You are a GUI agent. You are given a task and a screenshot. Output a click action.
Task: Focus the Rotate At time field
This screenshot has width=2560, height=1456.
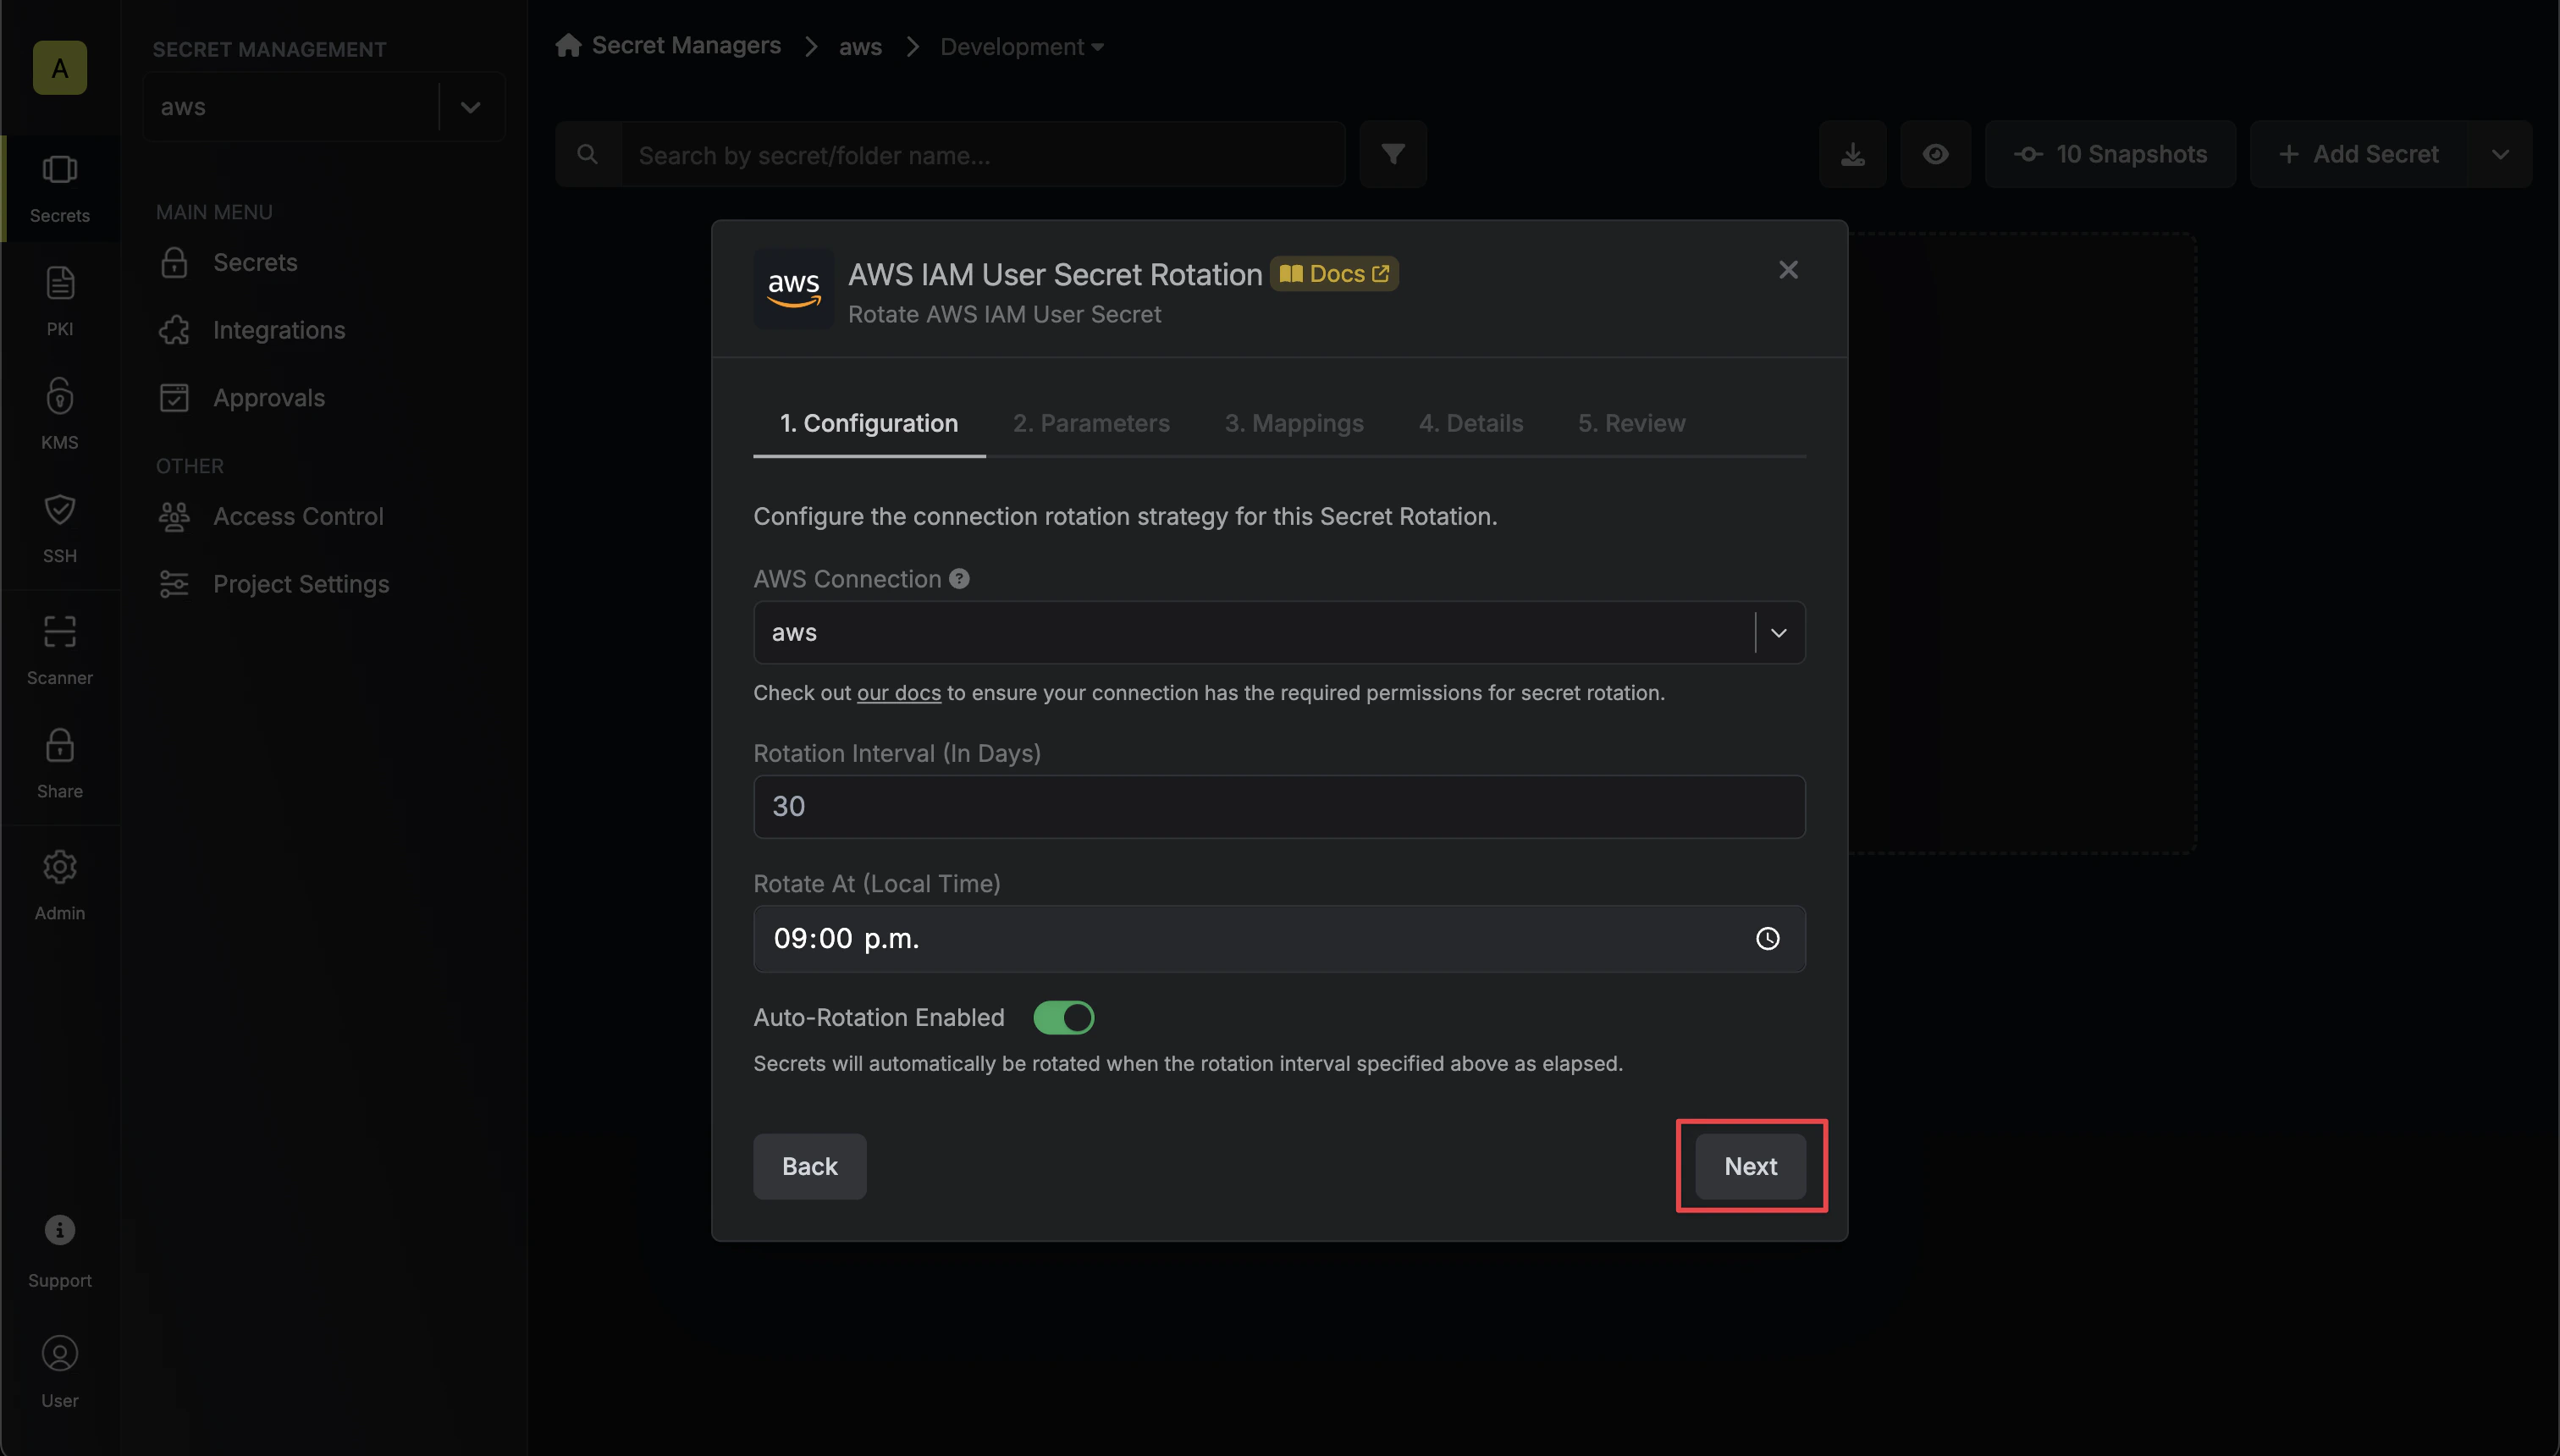(1279, 938)
